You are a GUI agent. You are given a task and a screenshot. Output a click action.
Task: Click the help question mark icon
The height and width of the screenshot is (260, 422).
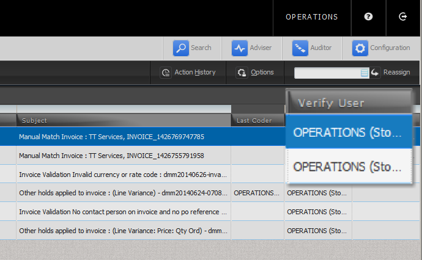(x=368, y=17)
